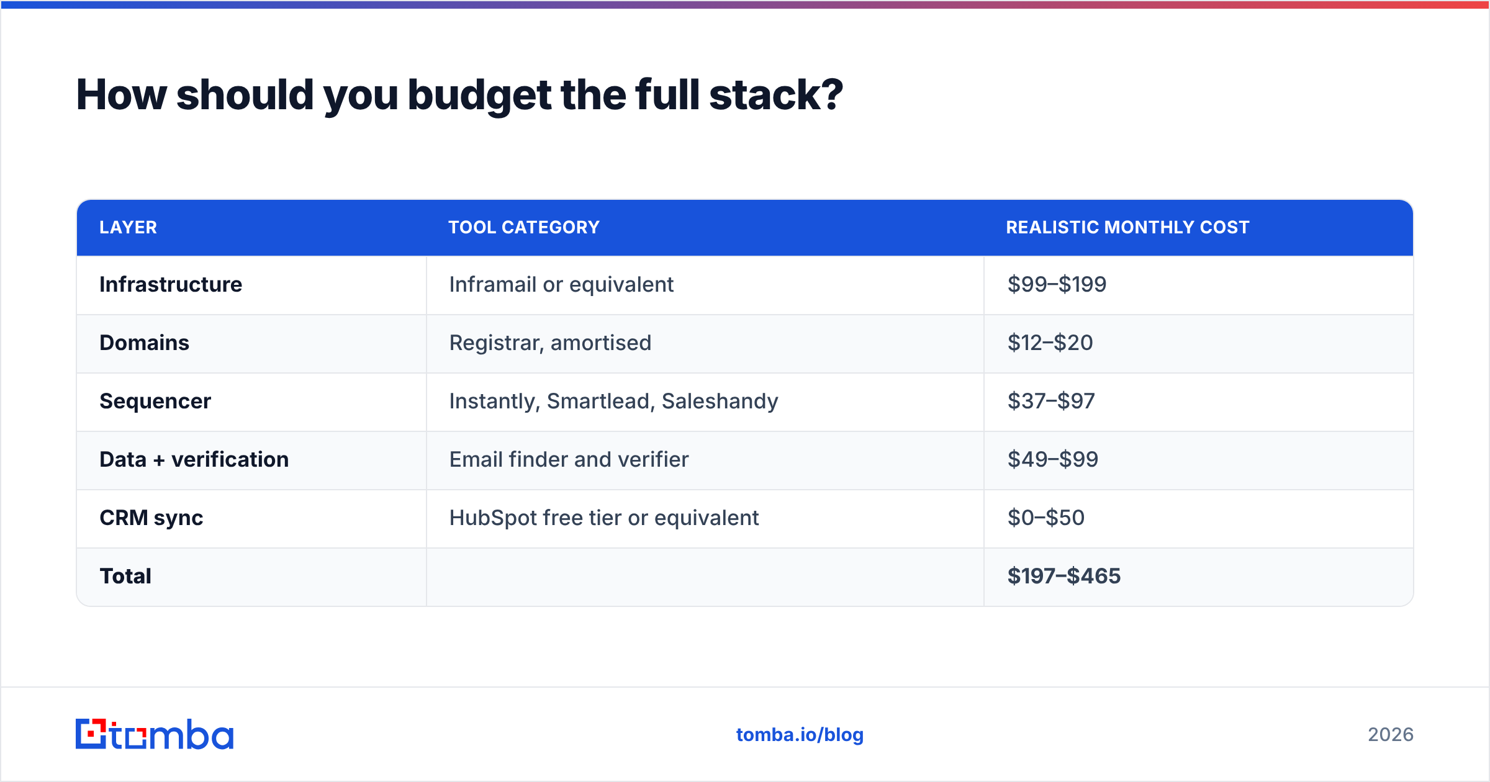Viewport: 1490px width, 782px height.
Task: Select the heading 'How should you budget the full stack?'
Action: pyautogui.click(x=459, y=96)
